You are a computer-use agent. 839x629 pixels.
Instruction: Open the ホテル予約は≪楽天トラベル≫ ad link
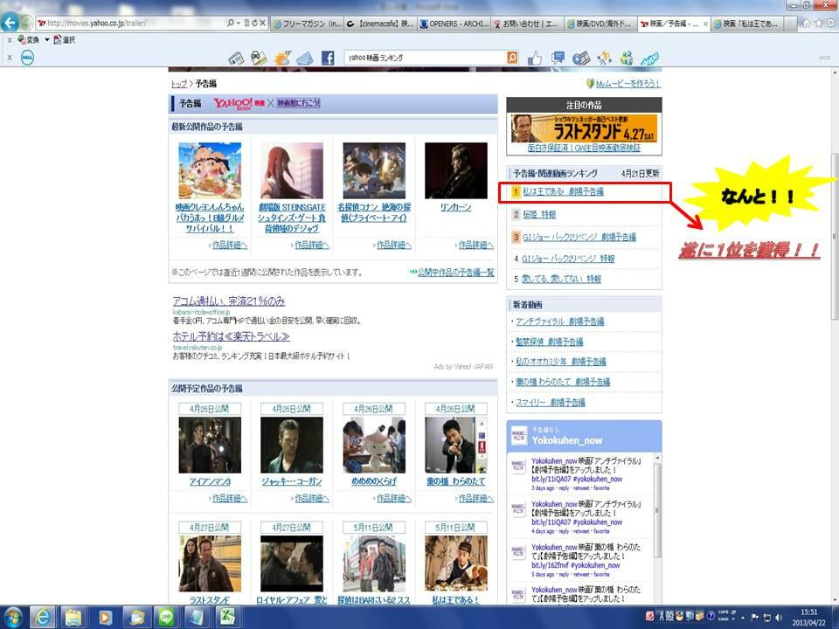[x=231, y=336]
